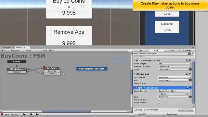
Task: Click the Play button in PlayMaker bar
Action: tap(24, 114)
